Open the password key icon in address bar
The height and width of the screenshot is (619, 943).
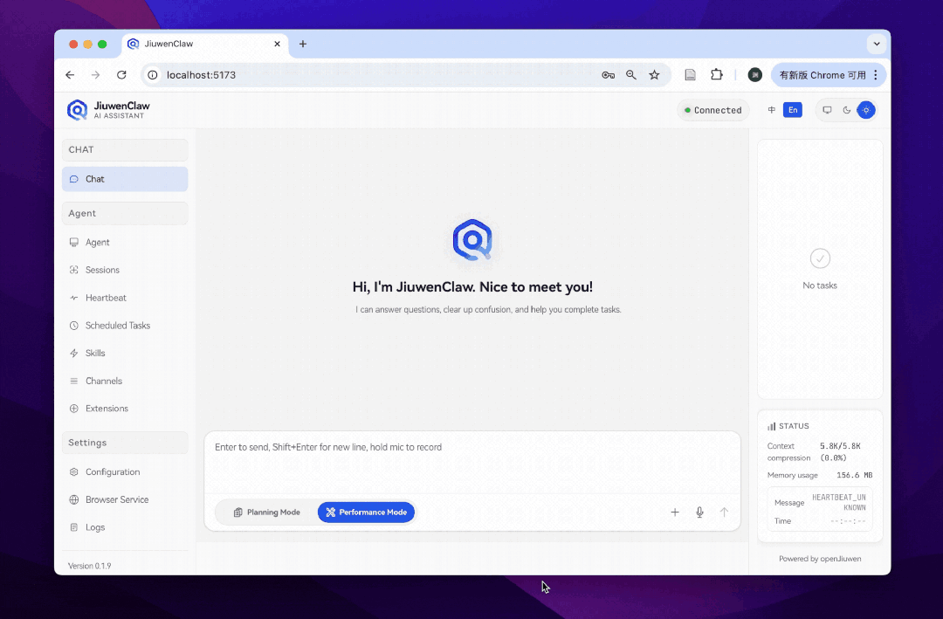[x=608, y=74]
